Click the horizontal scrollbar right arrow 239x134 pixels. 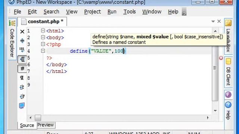tap(208, 118)
